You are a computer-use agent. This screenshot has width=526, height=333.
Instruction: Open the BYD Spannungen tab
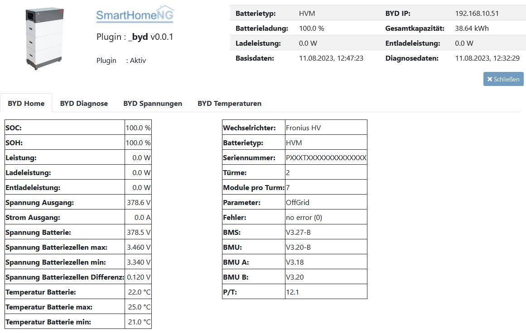point(153,104)
